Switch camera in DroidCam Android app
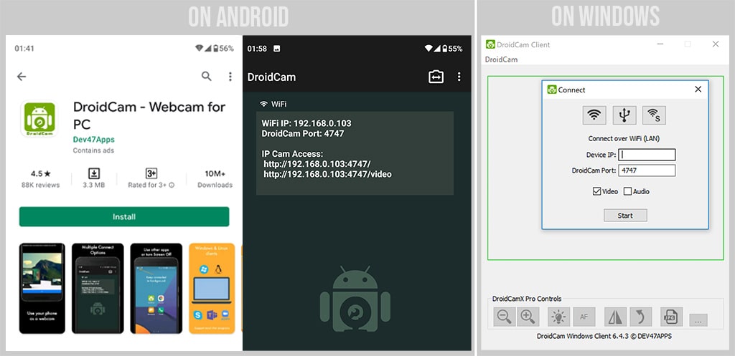This screenshot has height=356, width=735. [x=436, y=77]
